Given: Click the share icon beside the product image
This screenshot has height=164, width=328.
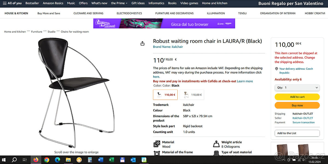Looking at the screenshot, I should click(142, 44).
